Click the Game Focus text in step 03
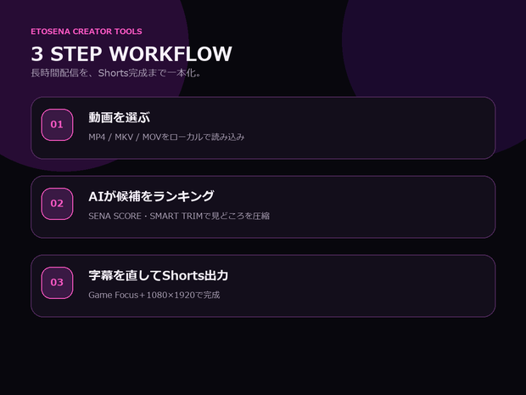526x395 pixels. click(114, 295)
